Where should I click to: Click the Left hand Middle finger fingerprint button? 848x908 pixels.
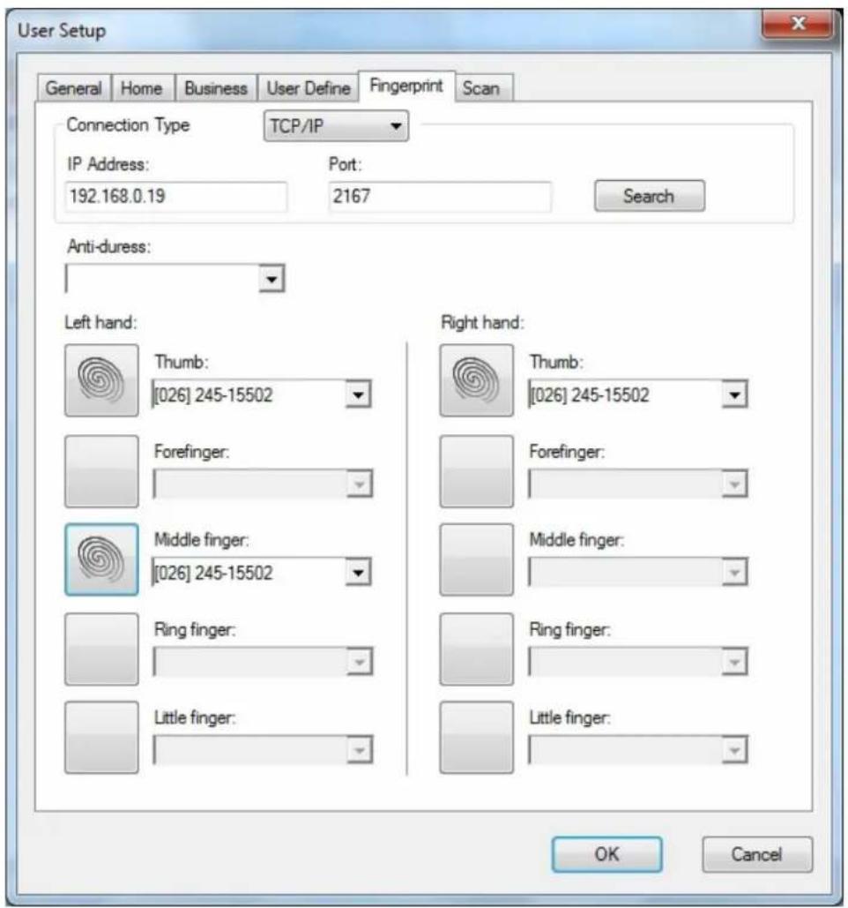coord(101,559)
